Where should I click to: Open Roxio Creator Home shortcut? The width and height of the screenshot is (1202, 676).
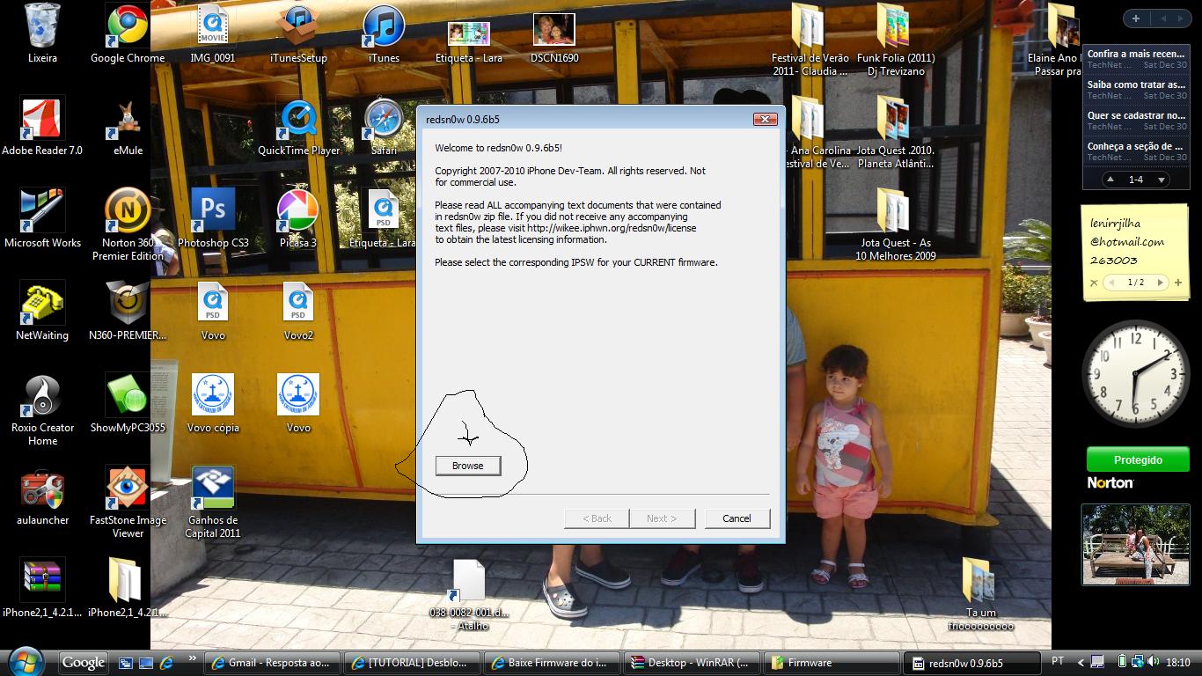click(42, 409)
